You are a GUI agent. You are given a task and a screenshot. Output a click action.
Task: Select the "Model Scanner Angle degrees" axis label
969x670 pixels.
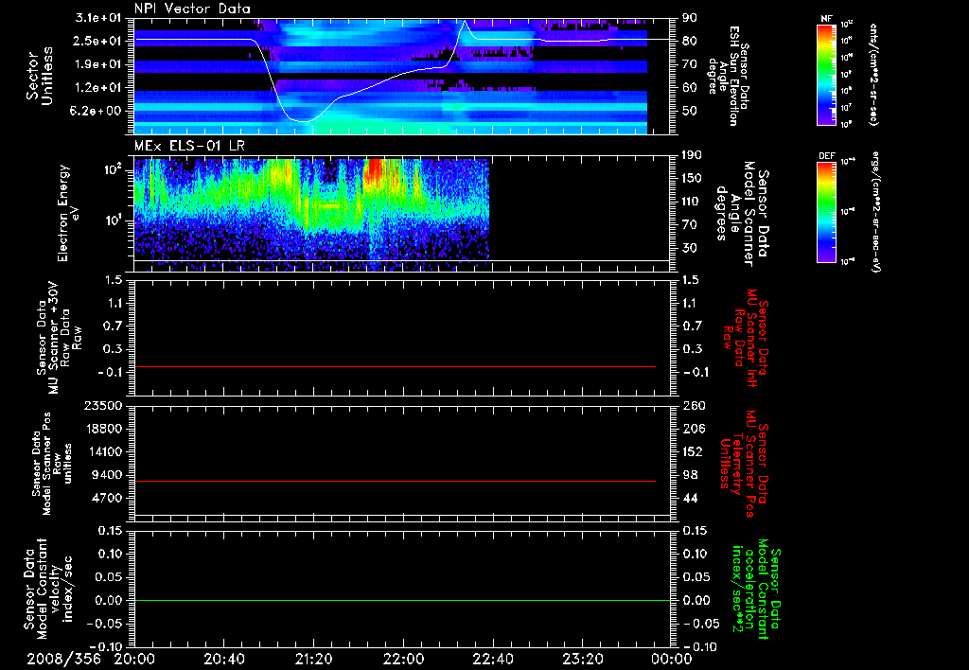coord(734,214)
